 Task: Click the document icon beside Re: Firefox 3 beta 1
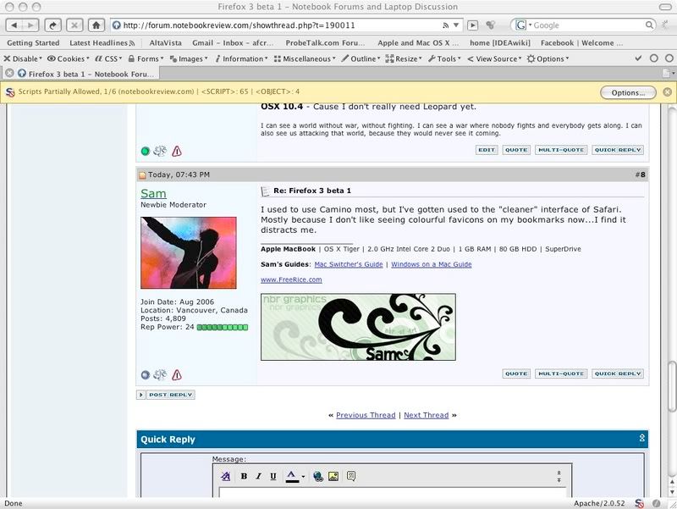[x=265, y=191]
